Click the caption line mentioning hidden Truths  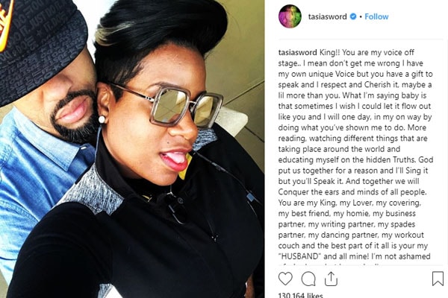pos(355,159)
